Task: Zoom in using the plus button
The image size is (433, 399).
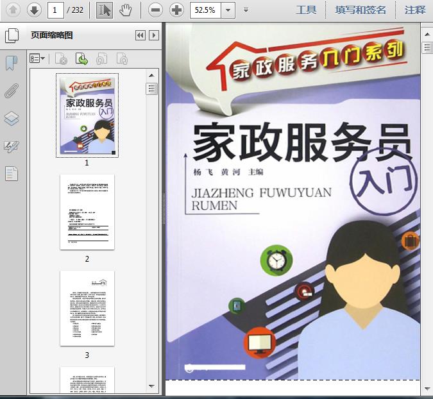Action: [176, 10]
